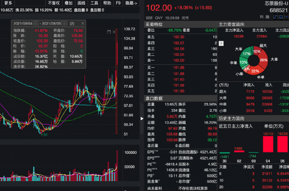289x191 pixels.
Task: Click the 换手率 value 36.82% in popup
Action: (41, 67)
